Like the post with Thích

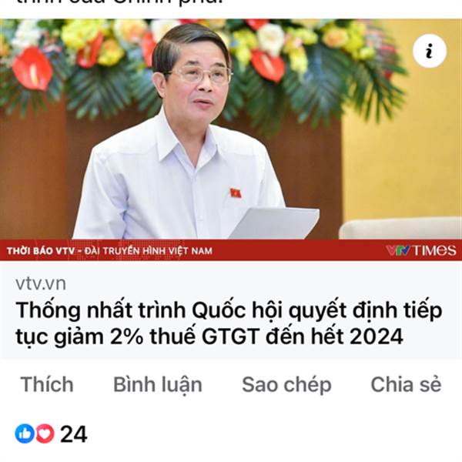point(47,384)
